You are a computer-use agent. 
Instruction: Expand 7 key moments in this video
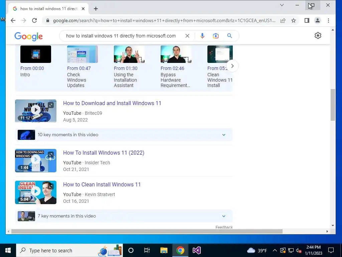[x=124, y=216]
